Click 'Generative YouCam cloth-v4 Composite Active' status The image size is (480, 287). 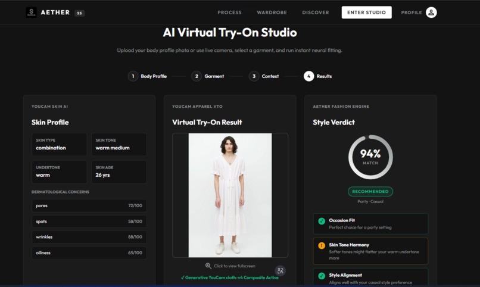point(230,277)
